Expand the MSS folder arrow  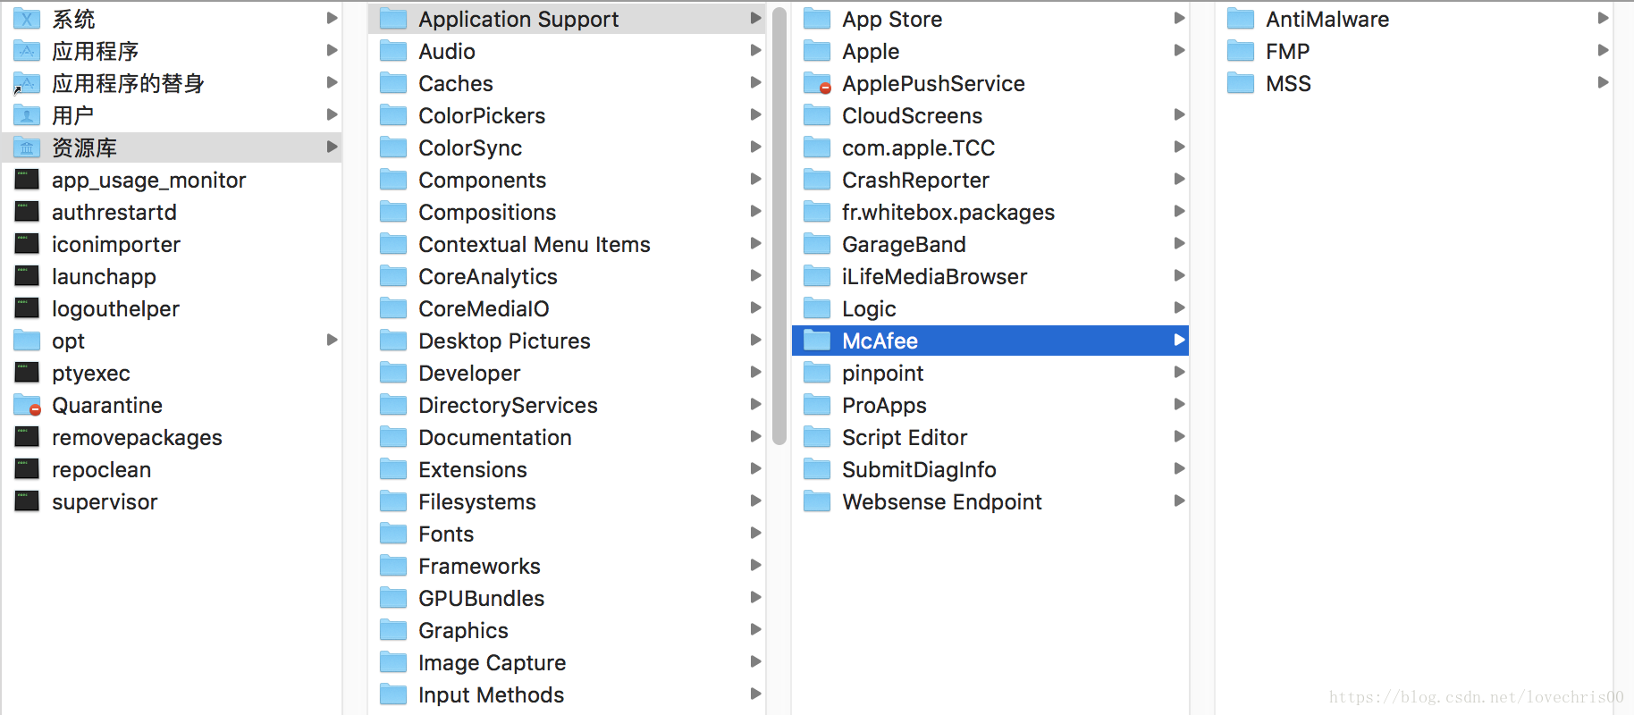pyautogui.click(x=1603, y=82)
